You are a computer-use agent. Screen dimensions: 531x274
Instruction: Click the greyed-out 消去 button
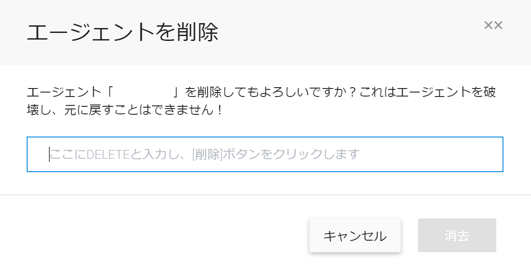457,236
